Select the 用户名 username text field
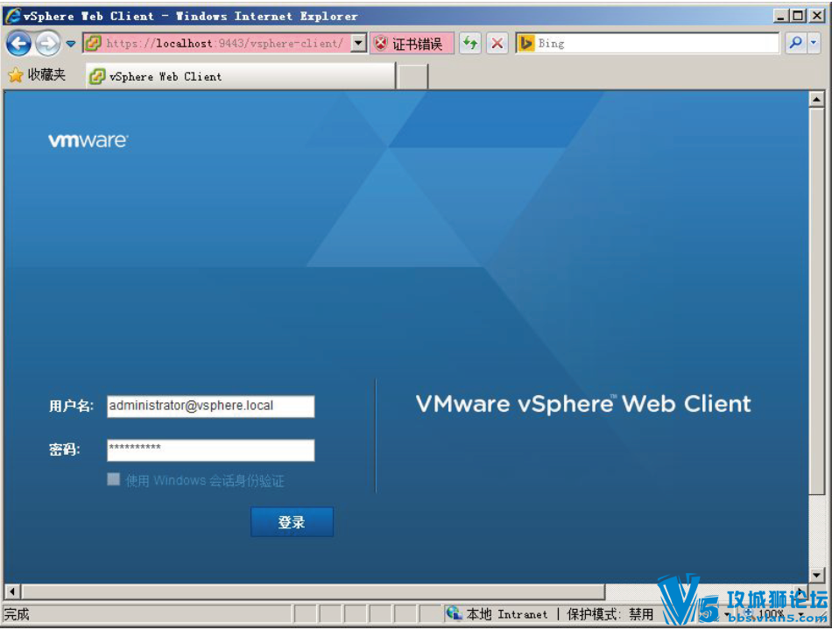832x630 pixels. click(x=210, y=406)
